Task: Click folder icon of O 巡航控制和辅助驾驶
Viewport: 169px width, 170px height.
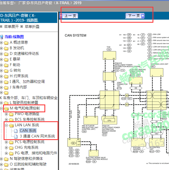Action: pyautogui.click(x=6, y=165)
